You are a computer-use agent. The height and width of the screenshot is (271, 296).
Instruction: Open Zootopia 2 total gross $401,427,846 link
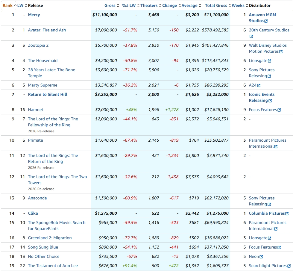[x=215, y=45]
